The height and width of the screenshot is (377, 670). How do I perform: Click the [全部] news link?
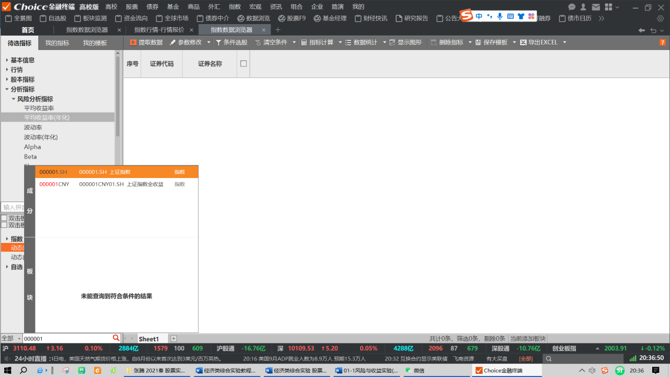coord(526,359)
